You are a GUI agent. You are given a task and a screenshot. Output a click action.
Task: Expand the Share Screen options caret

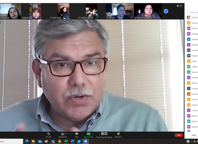tap(93, 134)
